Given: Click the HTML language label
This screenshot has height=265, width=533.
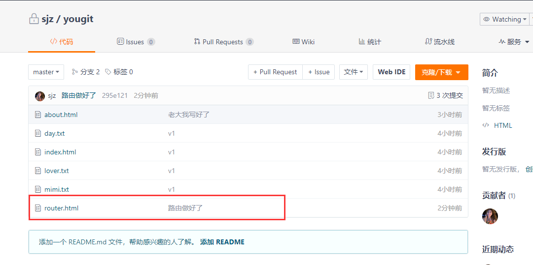Looking at the screenshot, I should point(503,125).
